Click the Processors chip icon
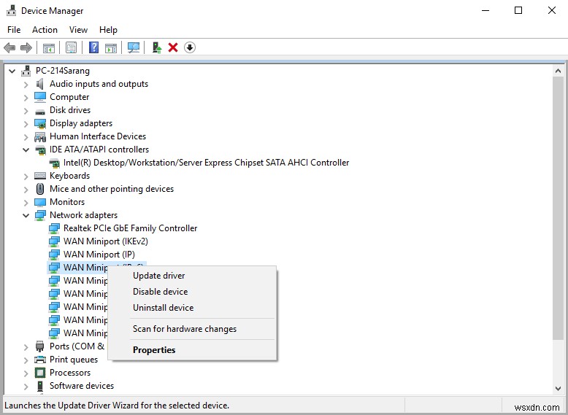568x415 pixels. tap(40, 373)
